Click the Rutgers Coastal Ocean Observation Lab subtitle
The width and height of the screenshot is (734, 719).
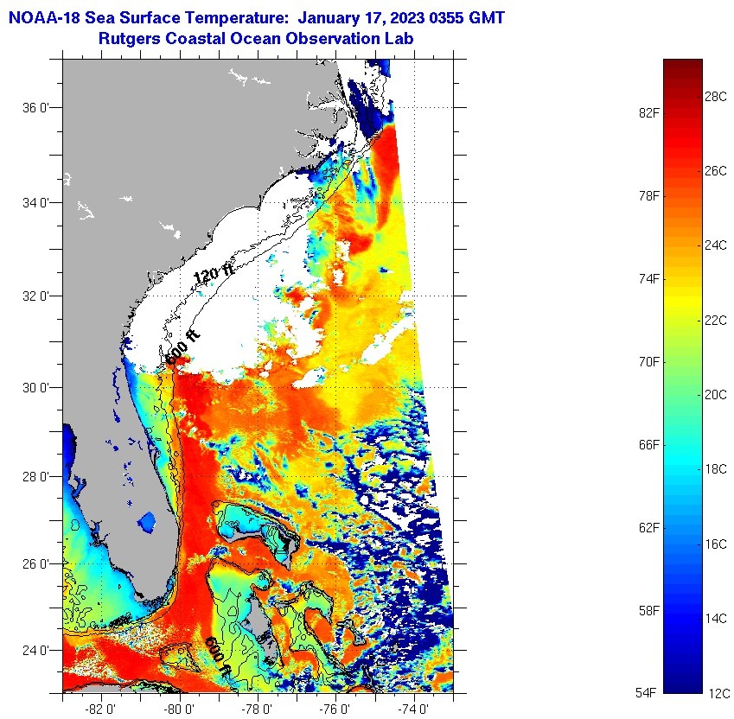click(x=256, y=38)
